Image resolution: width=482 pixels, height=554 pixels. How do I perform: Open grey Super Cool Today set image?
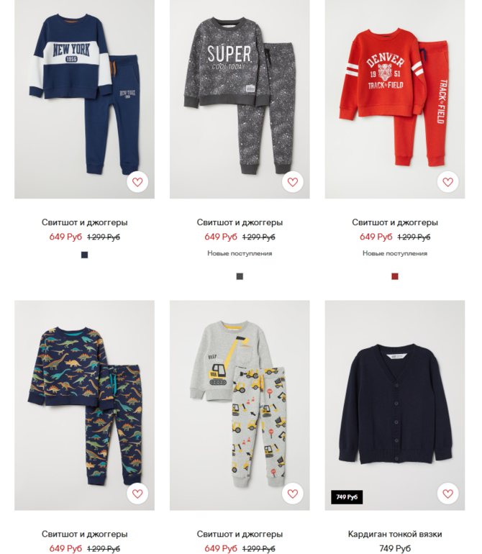pyautogui.click(x=240, y=99)
